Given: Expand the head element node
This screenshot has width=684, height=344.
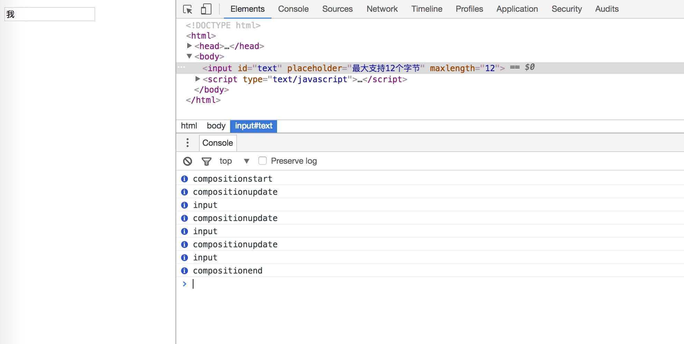Looking at the screenshot, I should click(189, 46).
